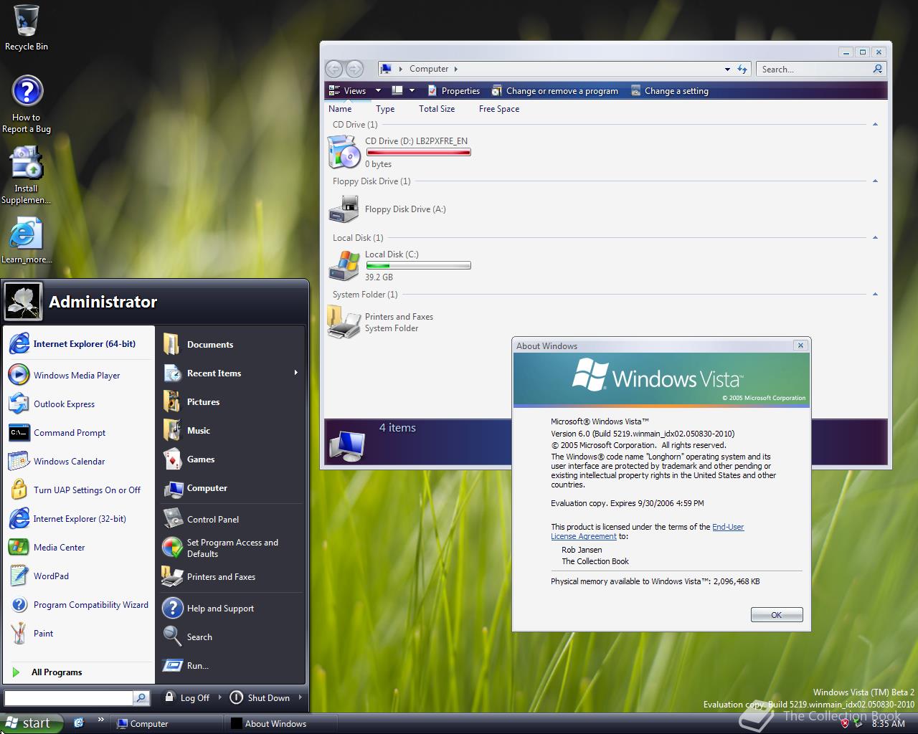Select Floppy Disk Drive (A:)

(387, 209)
